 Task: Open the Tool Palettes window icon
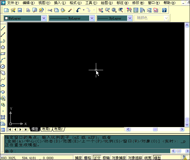click(x=142, y=10)
